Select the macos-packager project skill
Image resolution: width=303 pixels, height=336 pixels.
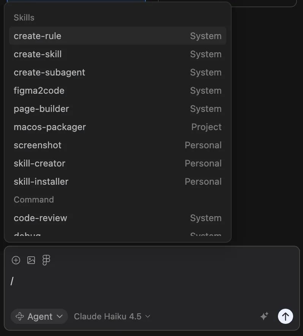pos(118,127)
